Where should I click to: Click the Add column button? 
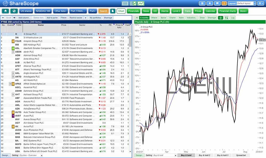(x=25, y=18)
